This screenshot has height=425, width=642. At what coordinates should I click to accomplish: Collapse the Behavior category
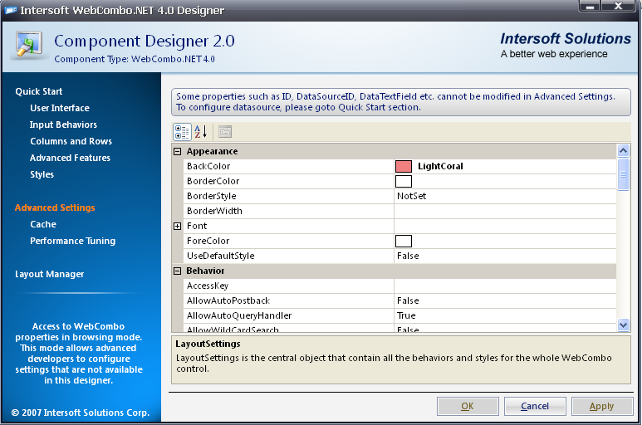point(177,271)
